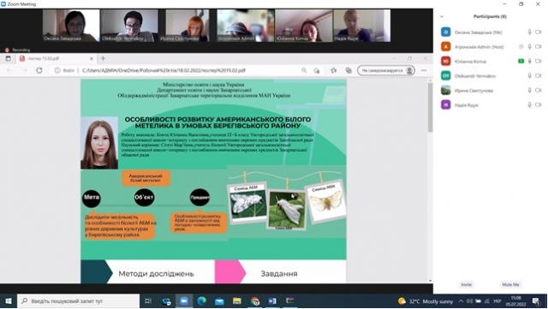Click the Windows taskbar search box
The image size is (548, 309).
coord(78,301)
